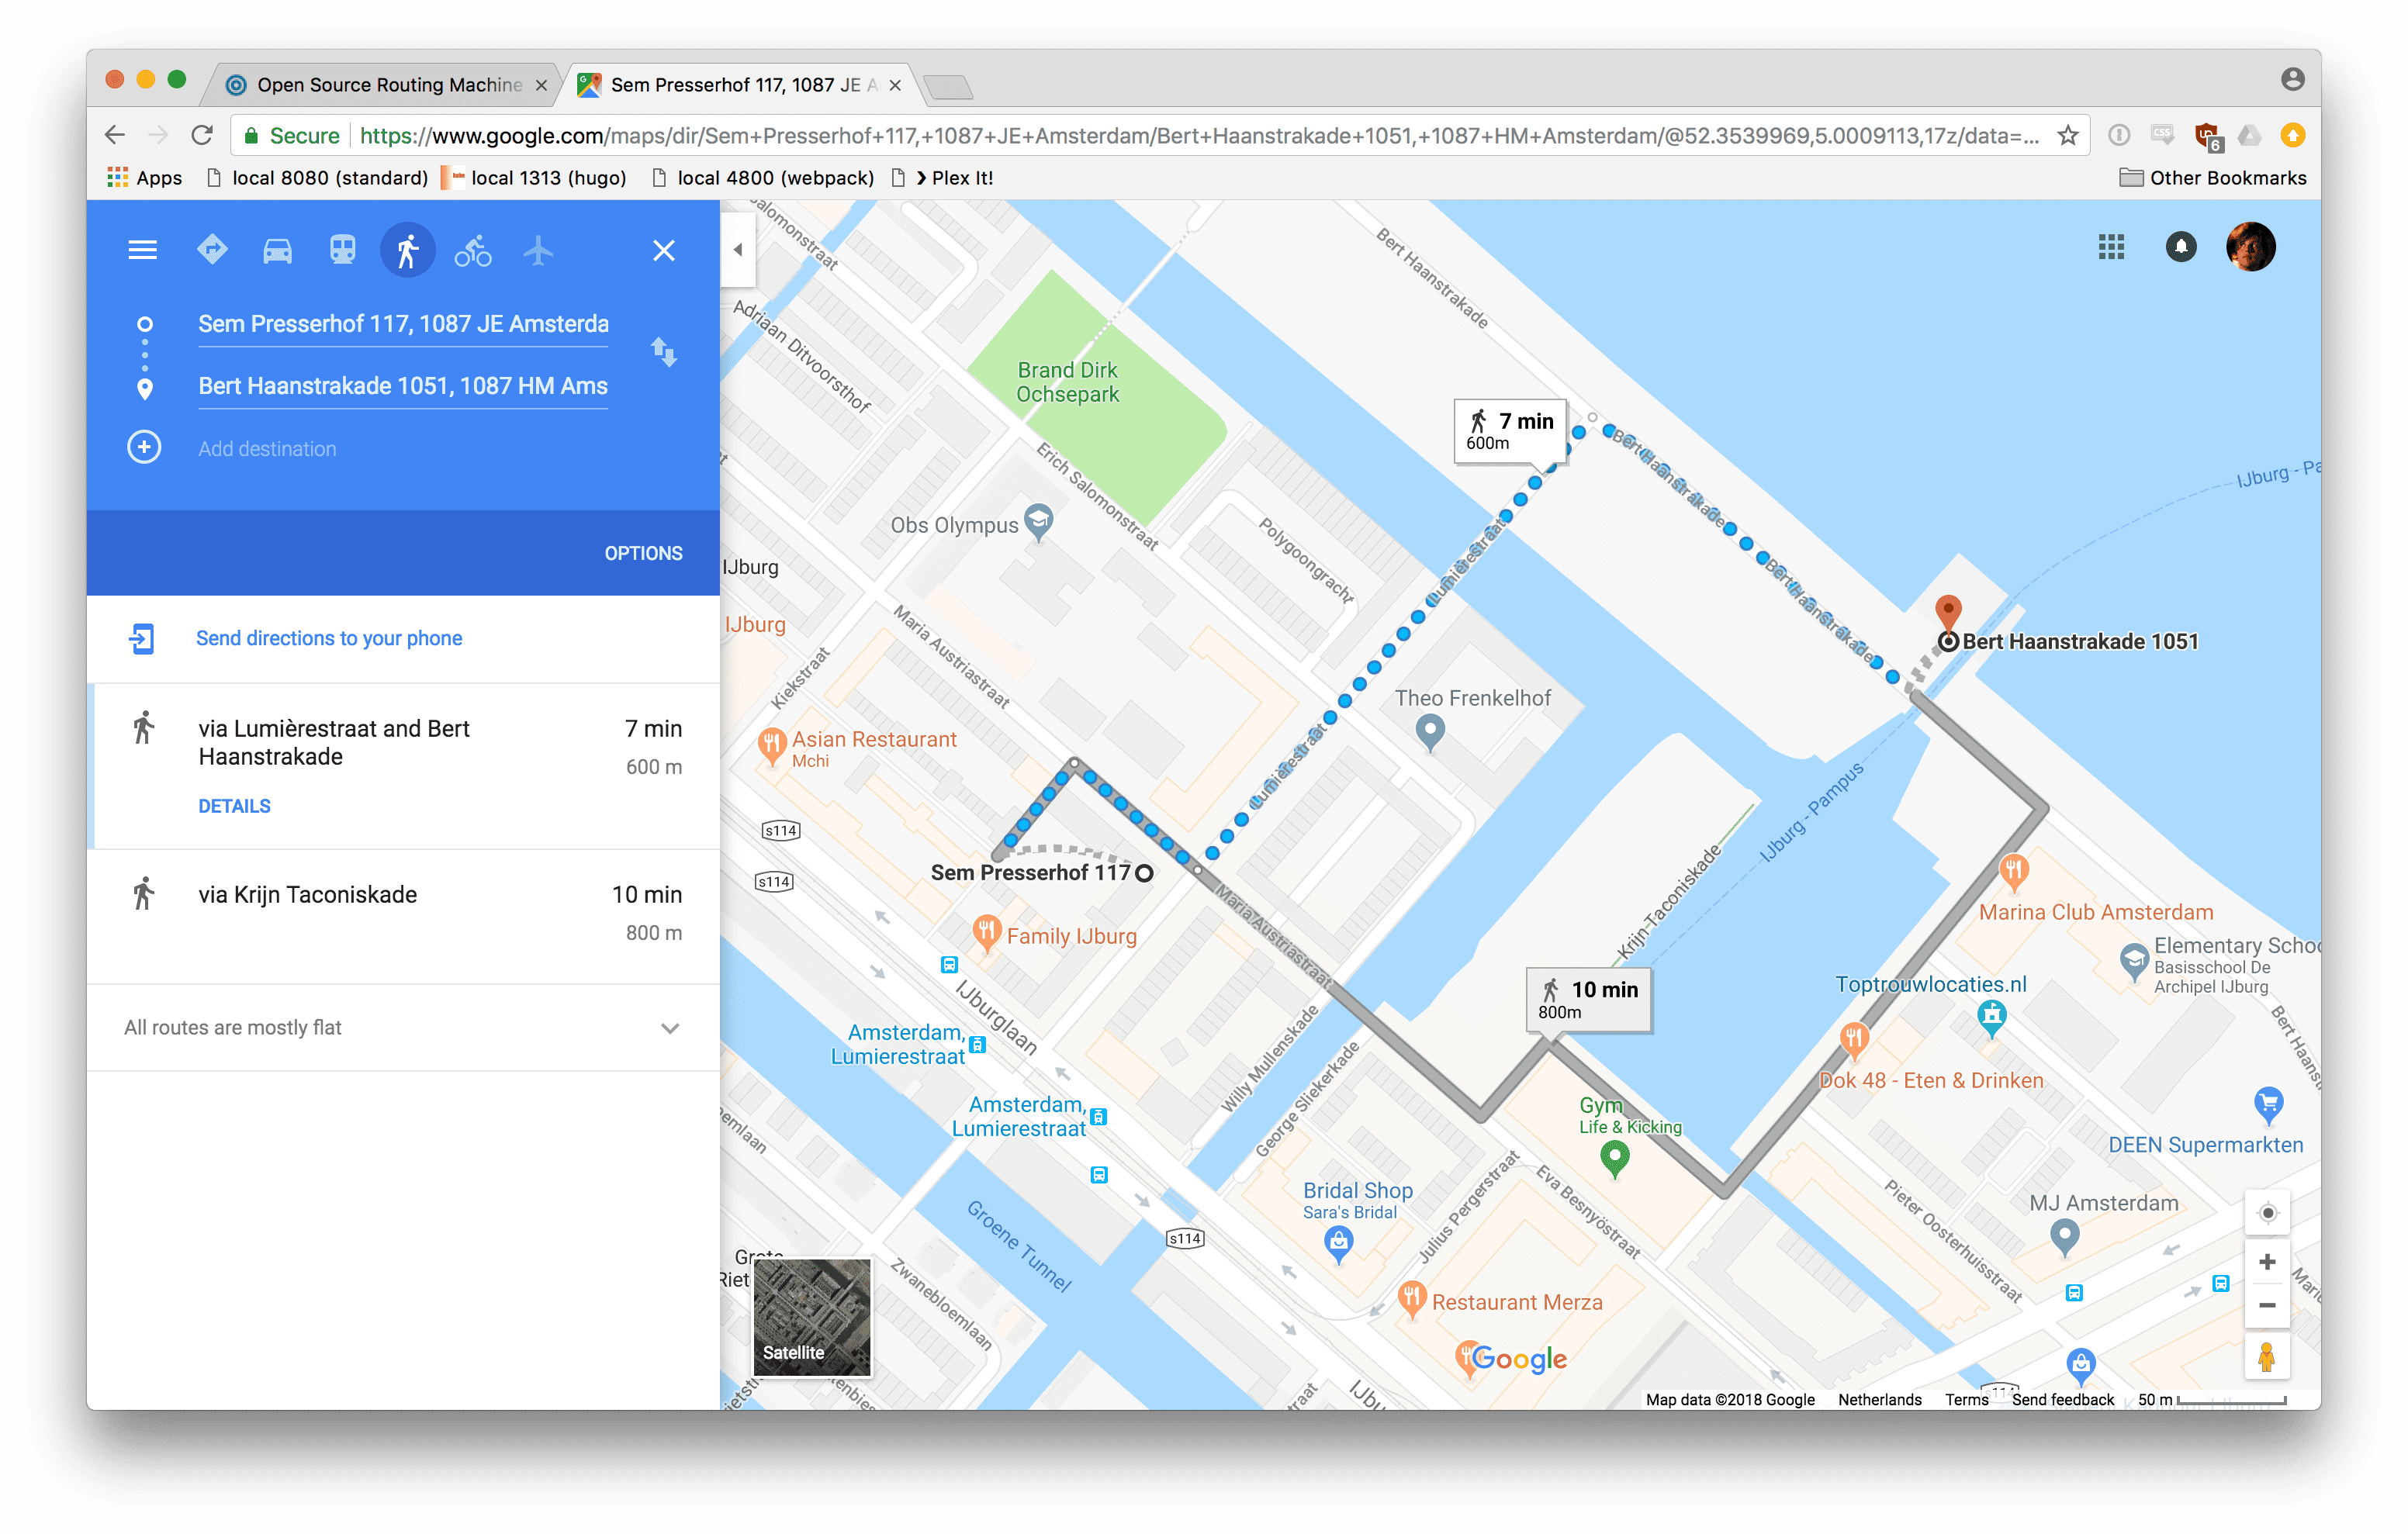Switch to Open Source Routing Machine tab
The image size is (2408, 1534).
point(388,85)
